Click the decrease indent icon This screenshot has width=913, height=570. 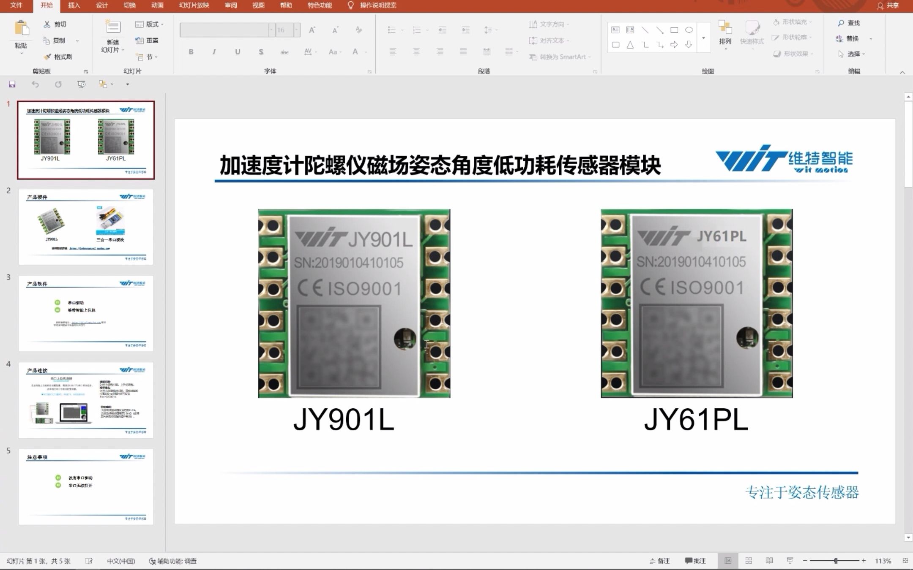(443, 30)
